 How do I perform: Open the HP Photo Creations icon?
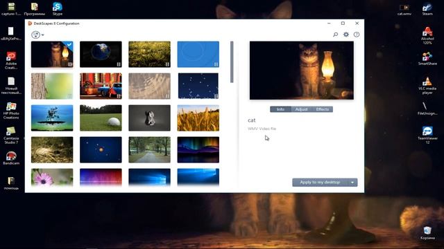pos(11,110)
